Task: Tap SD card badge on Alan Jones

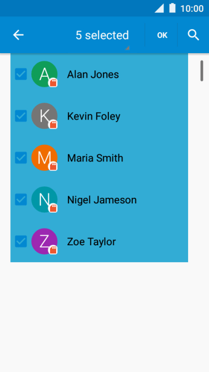Action: coord(53,83)
